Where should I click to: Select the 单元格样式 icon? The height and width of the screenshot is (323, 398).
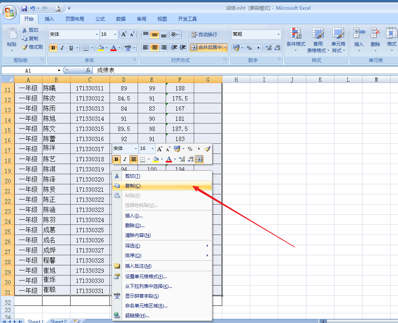tap(338, 39)
